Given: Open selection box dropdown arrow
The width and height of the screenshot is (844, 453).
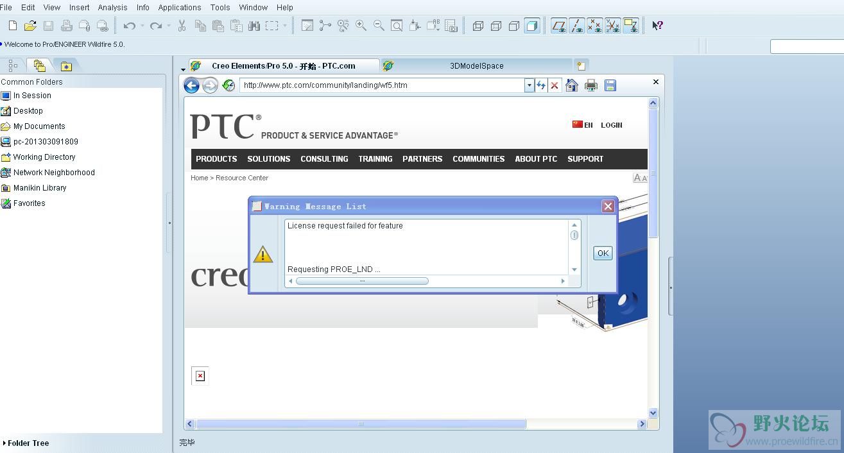Looking at the screenshot, I should [285, 26].
